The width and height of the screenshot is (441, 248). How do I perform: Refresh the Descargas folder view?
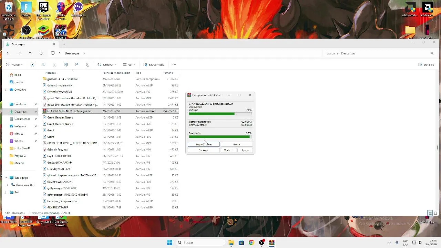pyautogui.click(x=41, y=53)
